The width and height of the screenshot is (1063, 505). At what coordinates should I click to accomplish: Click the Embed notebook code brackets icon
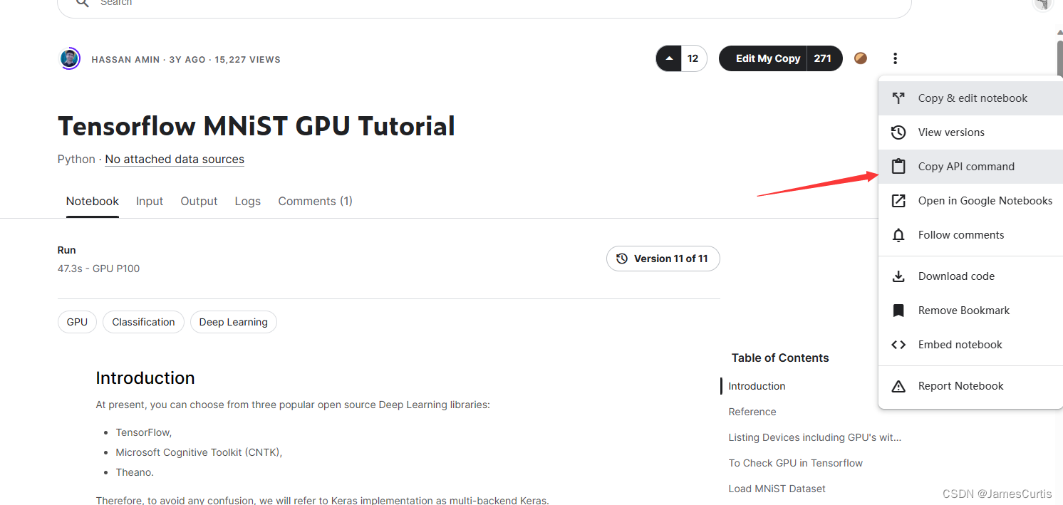(898, 345)
